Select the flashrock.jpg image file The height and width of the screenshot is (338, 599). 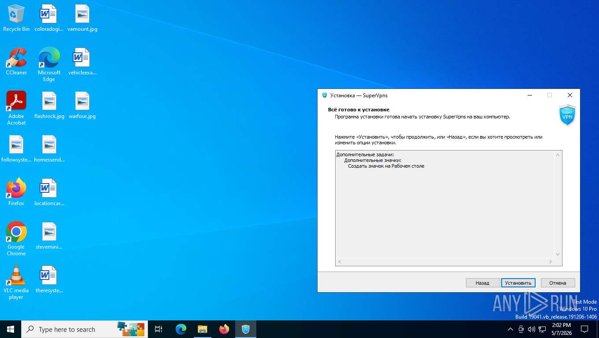coord(49,105)
